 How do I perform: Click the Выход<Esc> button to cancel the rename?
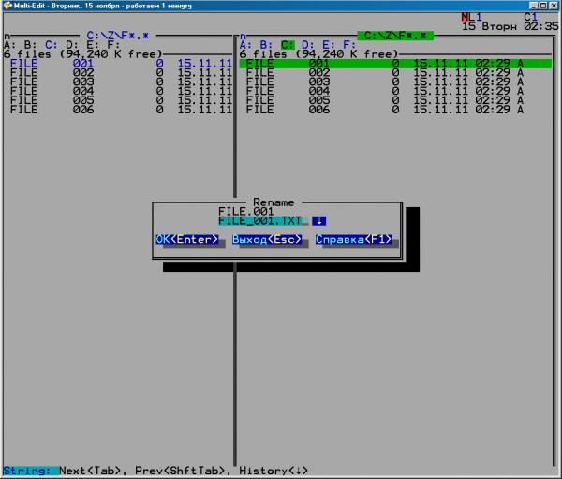pos(268,240)
